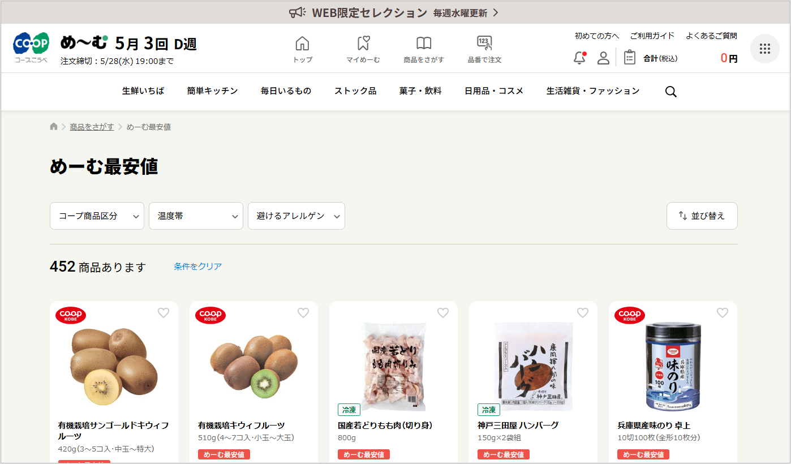Expand the 避けるアレルゲン dropdown
Screen dimensions: 791x464
[296, 216]
